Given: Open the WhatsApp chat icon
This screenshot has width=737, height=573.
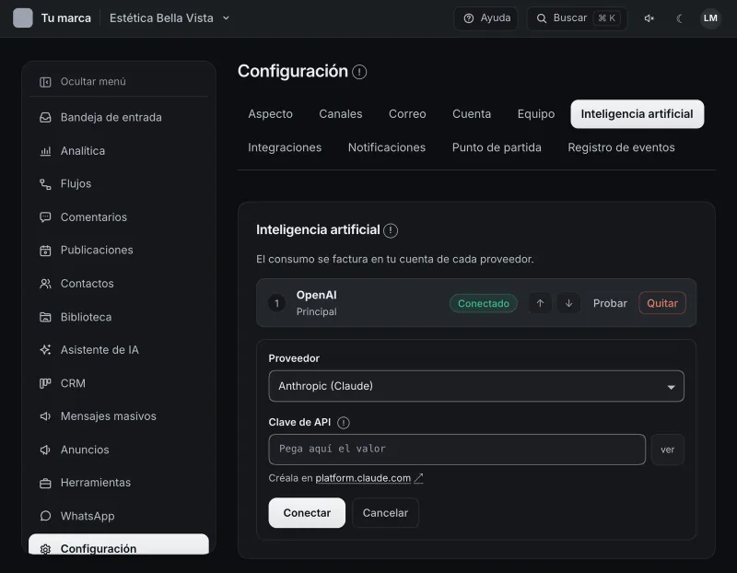Looking at the screenshot, I should point(45,516).
